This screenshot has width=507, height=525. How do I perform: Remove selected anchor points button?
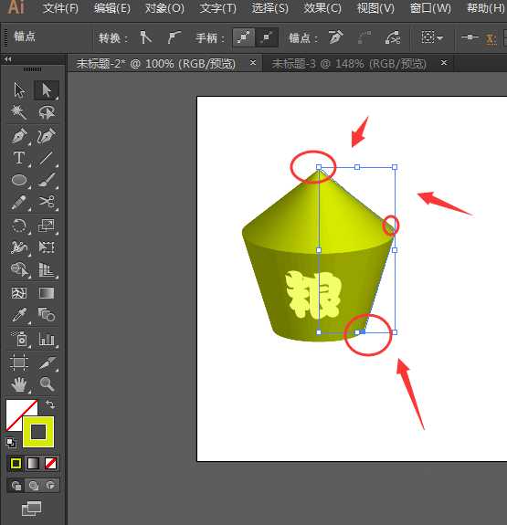(x=336, y=37)
